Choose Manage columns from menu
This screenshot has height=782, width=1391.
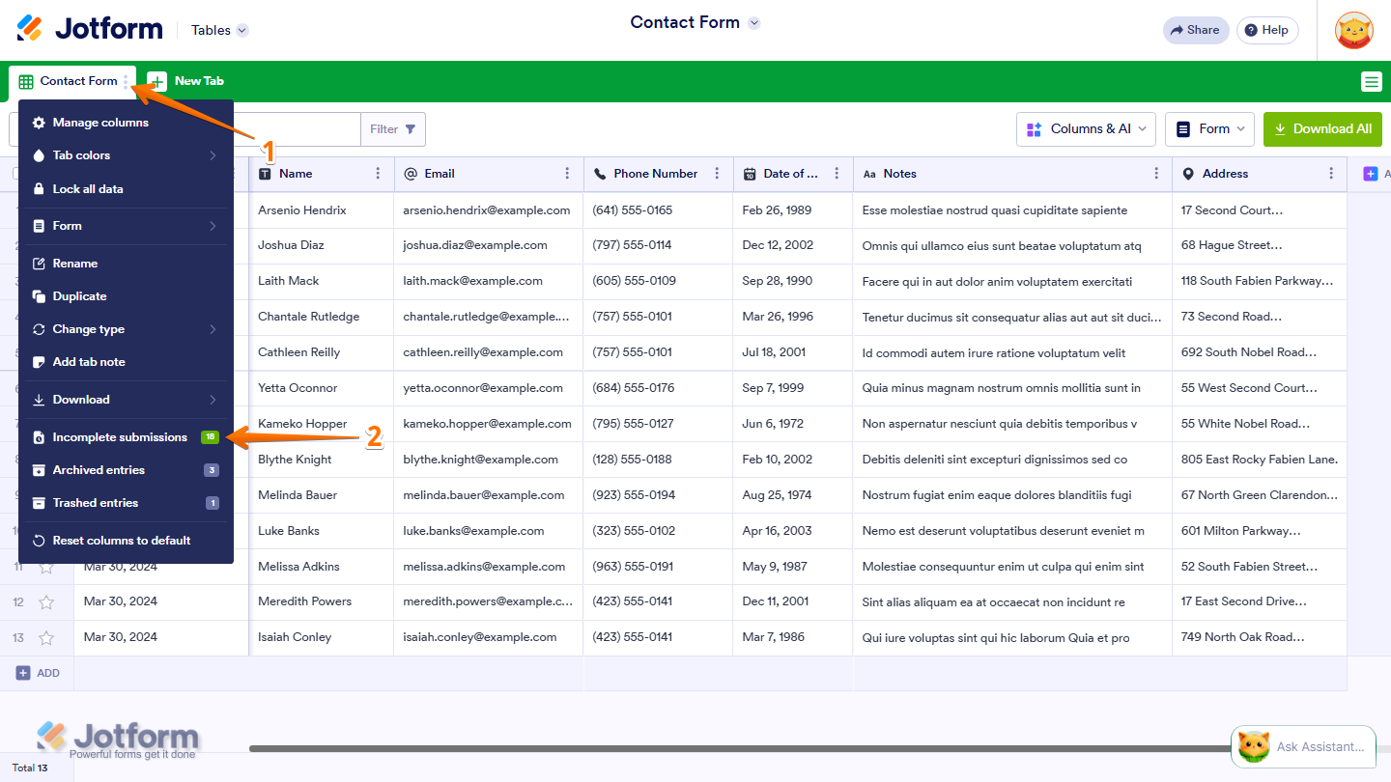(126, 123)
